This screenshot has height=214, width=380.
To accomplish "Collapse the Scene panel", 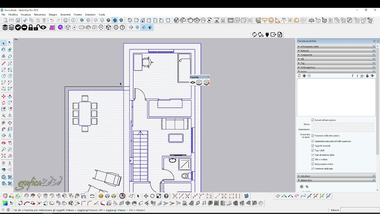I will [x=336, y=71].
